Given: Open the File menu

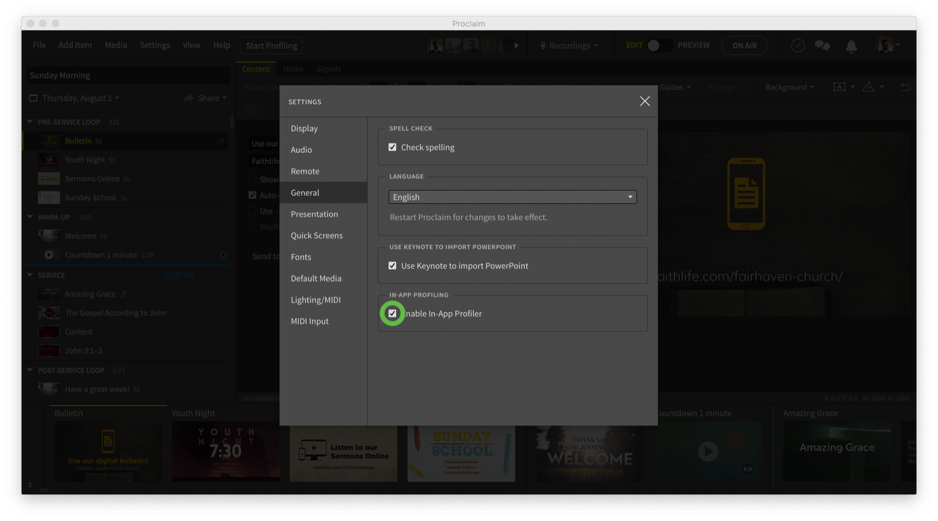Looking at the screenshot, I should coord(39,45).
